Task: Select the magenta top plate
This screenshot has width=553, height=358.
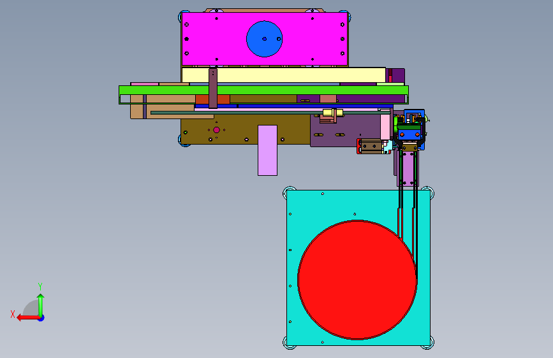Action: pos(265,39)
